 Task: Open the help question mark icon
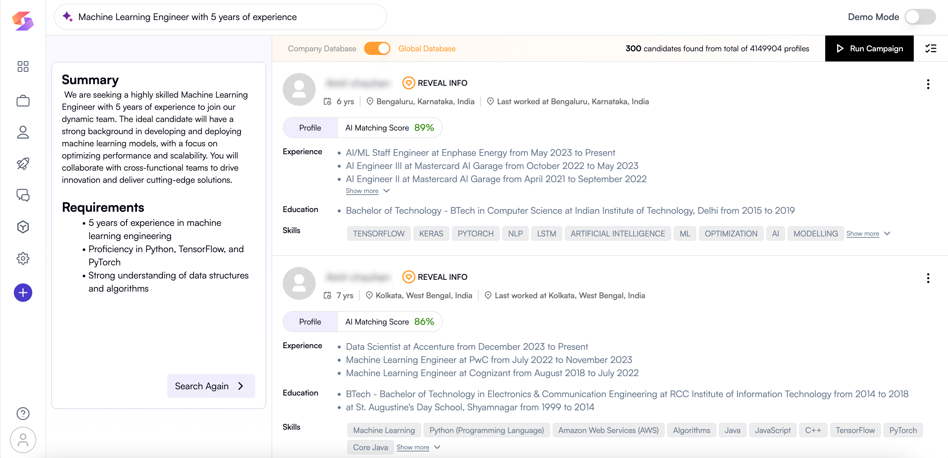[23, 414]
